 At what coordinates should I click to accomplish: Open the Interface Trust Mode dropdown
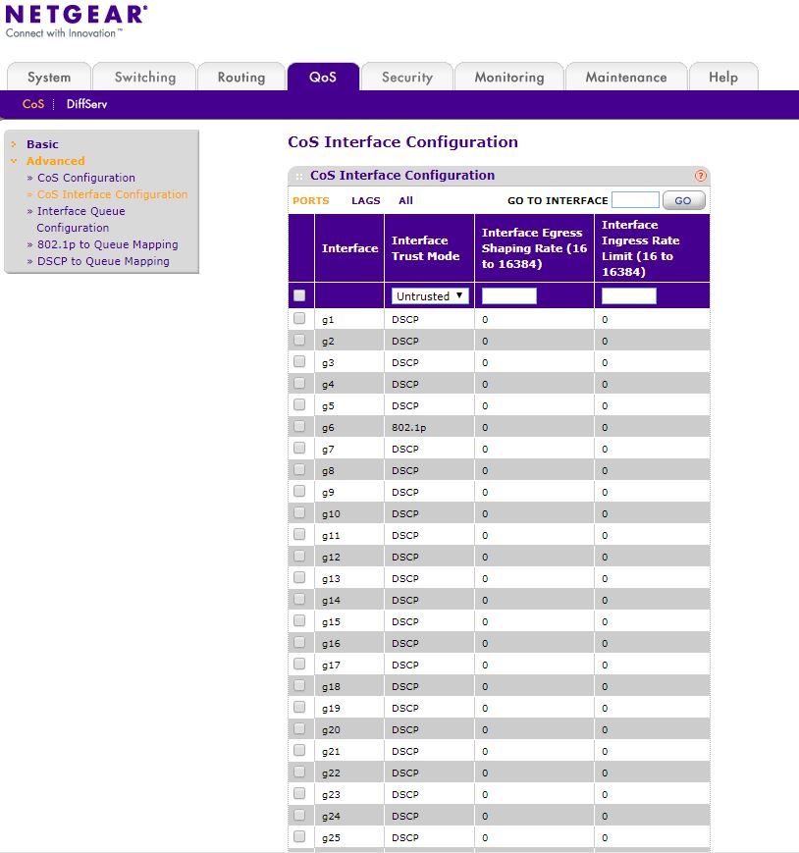[x=430, y=295]
